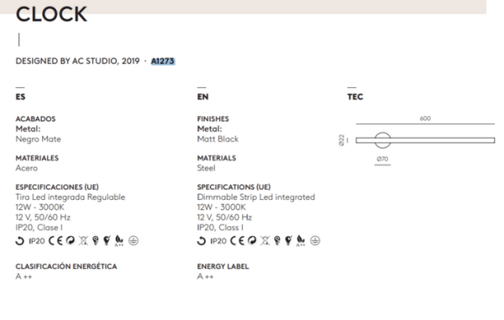Click the CLOCK product title
The width and height of the screenshot is (504, 320).
(51, 14)
